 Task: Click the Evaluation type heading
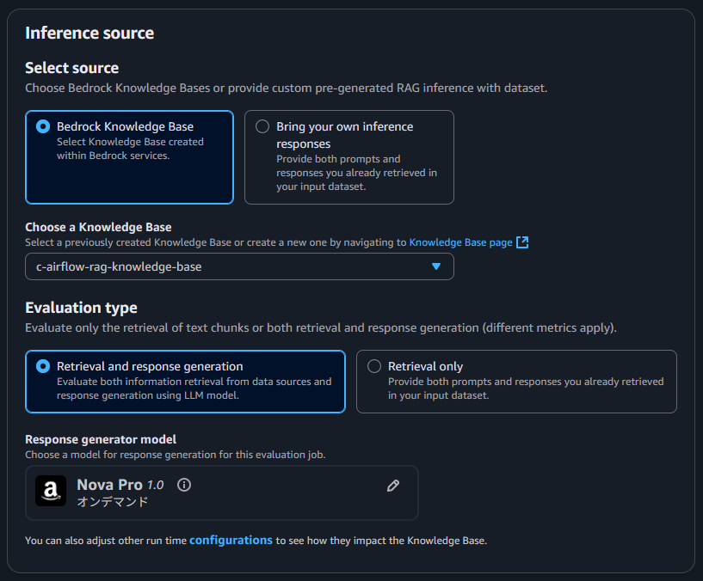(x=81, y=308)
